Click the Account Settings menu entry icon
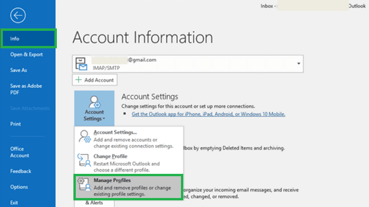Screen dimensions: 369x207 click(84, 136)
